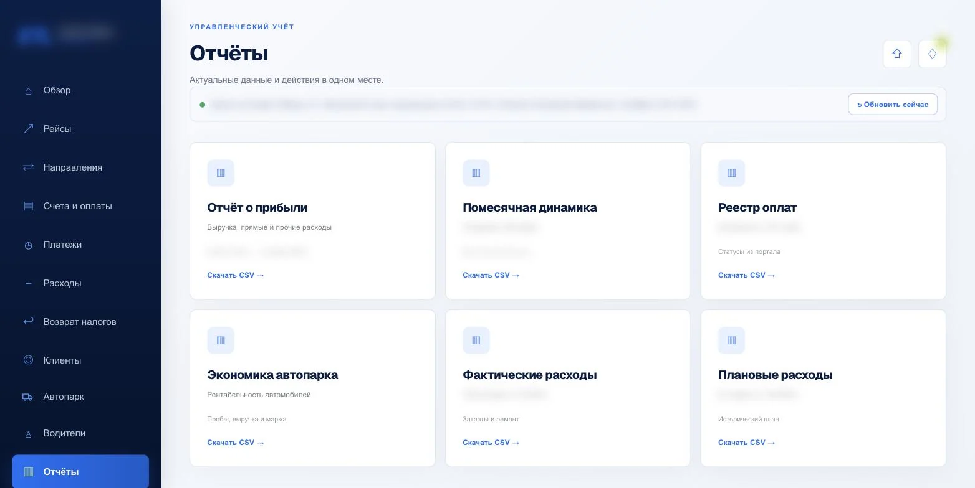Click the Экономика автопарка card title
Screen dimensions: 975x488
pos(272,375)
